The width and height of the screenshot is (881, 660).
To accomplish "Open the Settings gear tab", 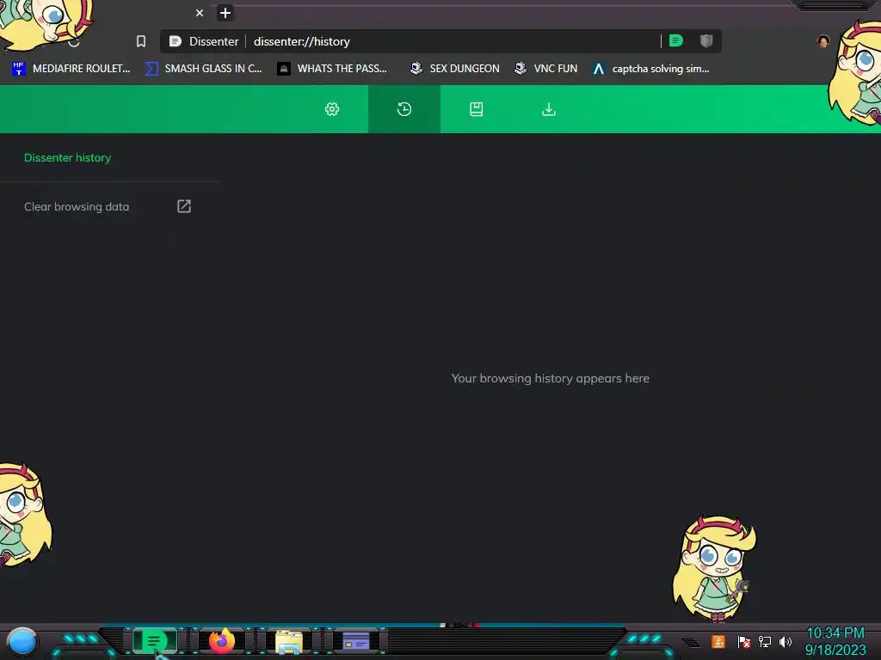I will [x=332, y=109].
